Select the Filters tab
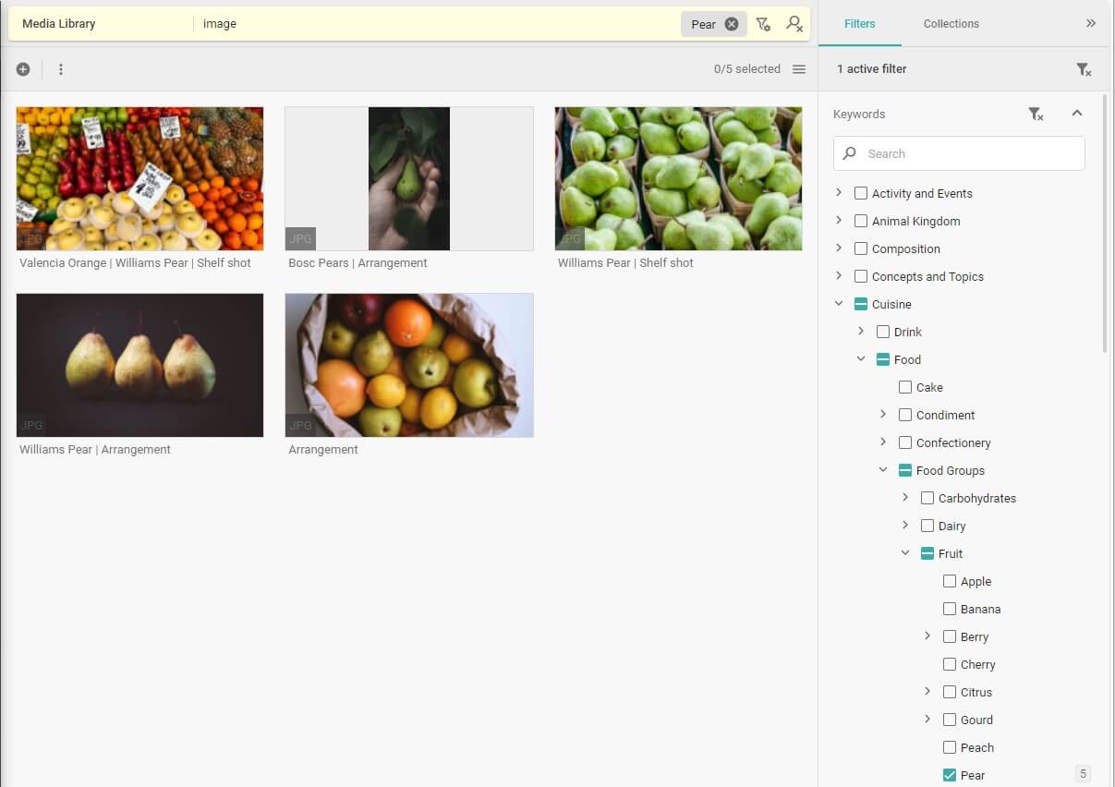This screenshot has width=1115, height=787. coord(859,24)
